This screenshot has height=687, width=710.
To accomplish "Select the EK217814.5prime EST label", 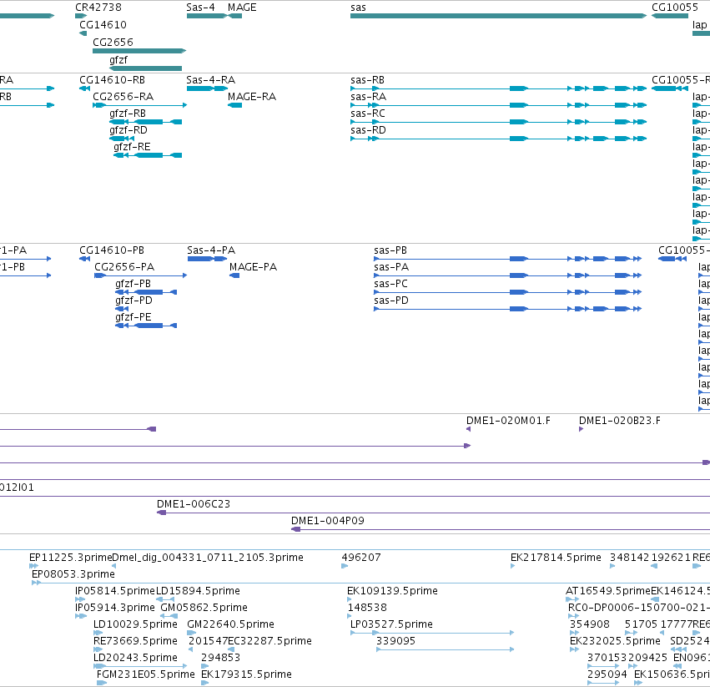I will 556,558.
